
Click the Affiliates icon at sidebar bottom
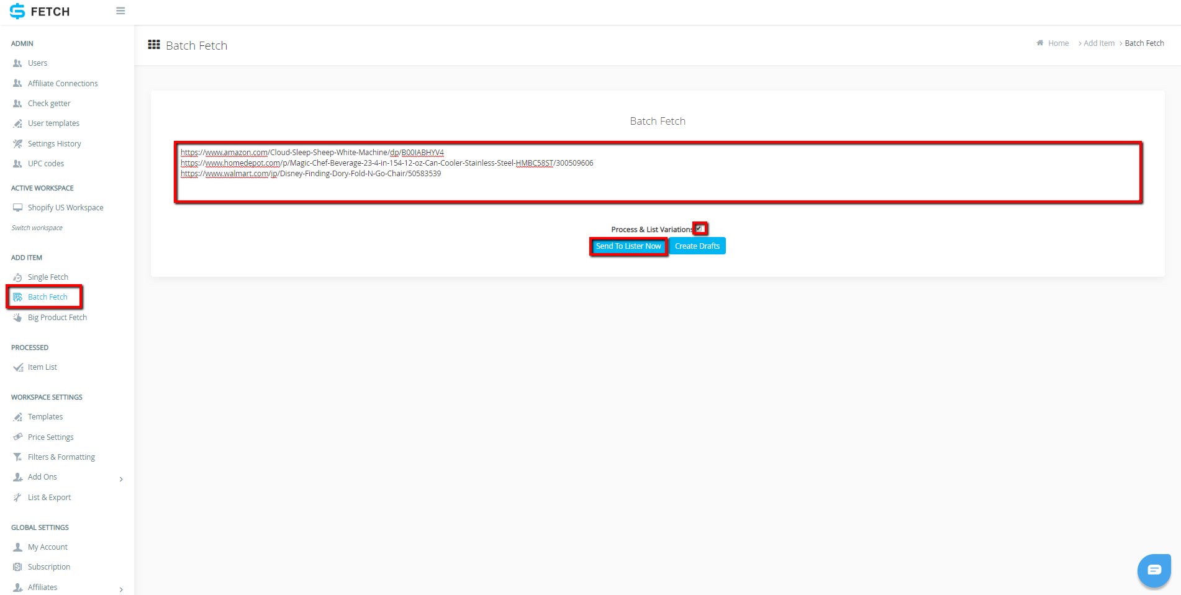tap(17, 588)
